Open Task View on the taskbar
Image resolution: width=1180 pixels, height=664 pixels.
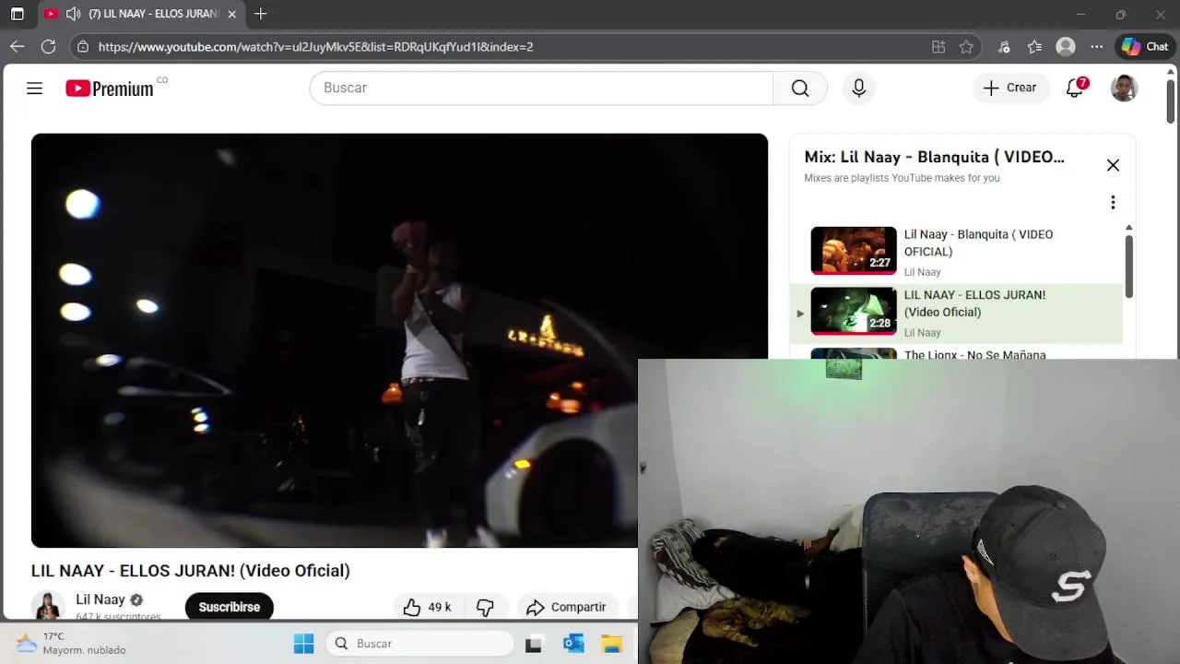click(x=533, y=644)
